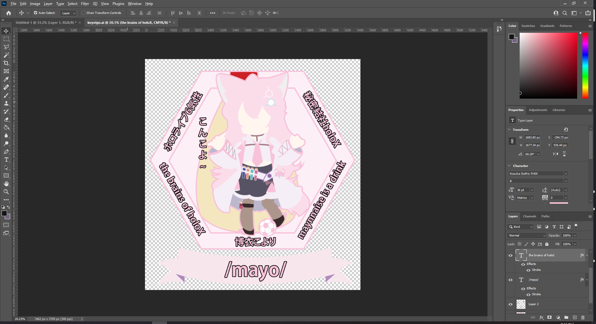Click the Create new layer icon
This screenshot has width=596, height=324.
(575, 318)
